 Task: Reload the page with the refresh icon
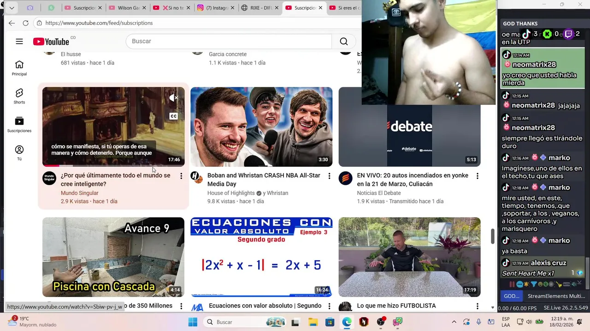coord(25,23)
